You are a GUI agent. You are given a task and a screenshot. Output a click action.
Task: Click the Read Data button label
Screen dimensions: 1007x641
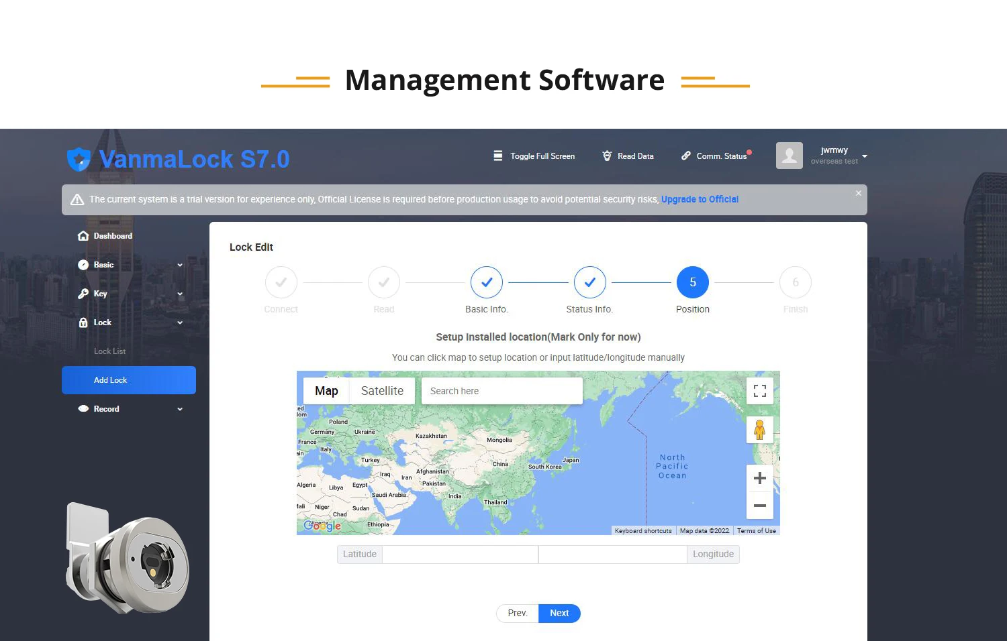[636, 156]
